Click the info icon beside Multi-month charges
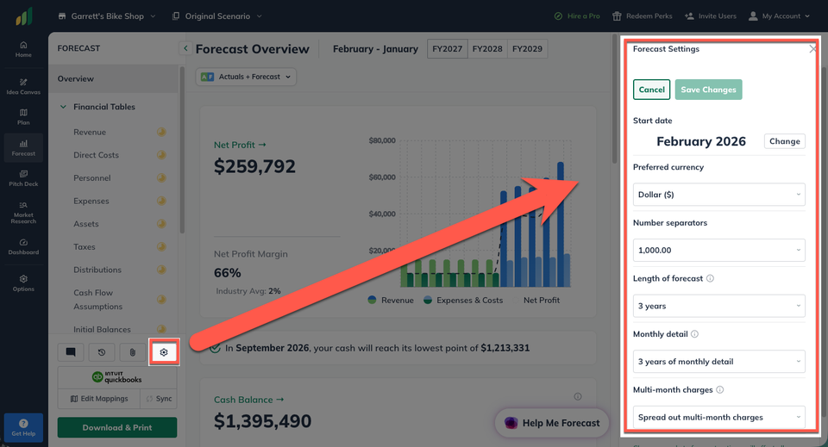This screenshot has width=828, height=447. click(x=719, y=389)
